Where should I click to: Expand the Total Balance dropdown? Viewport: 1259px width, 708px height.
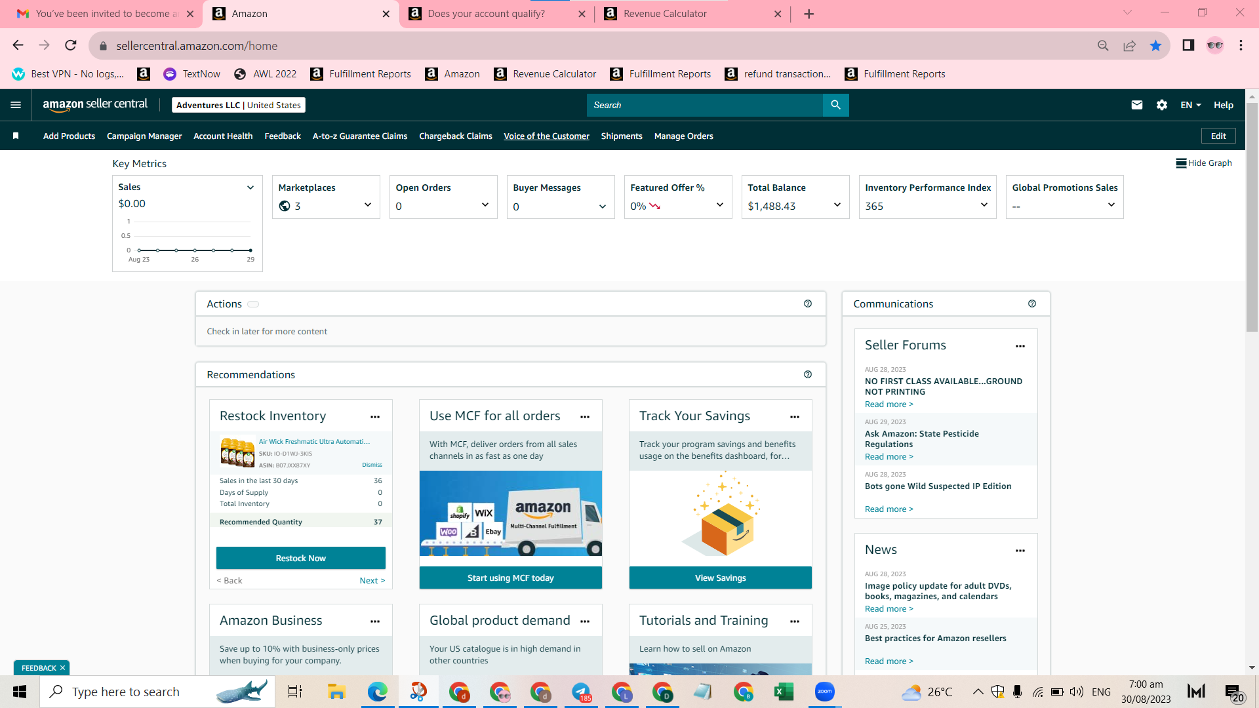point(837,205)
